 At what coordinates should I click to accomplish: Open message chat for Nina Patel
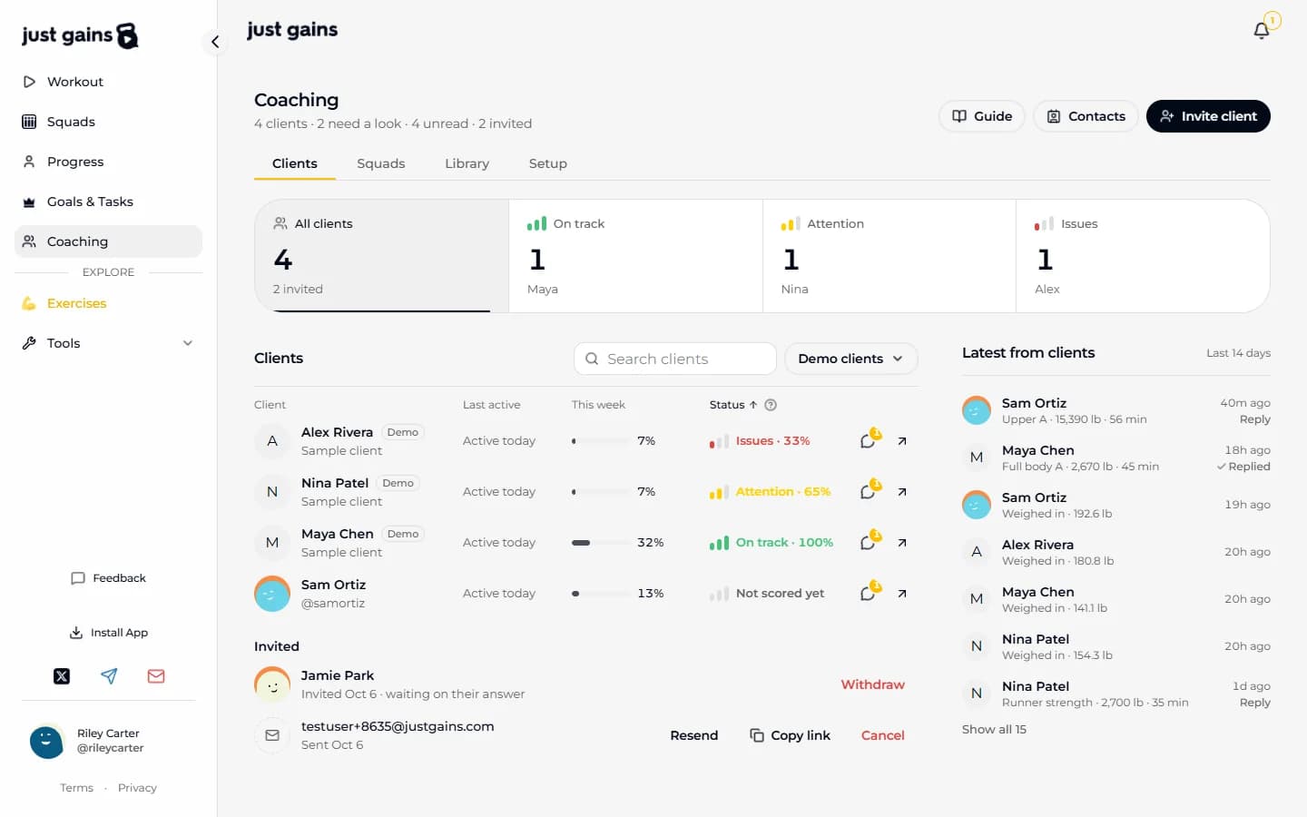[x=869, y=491]
